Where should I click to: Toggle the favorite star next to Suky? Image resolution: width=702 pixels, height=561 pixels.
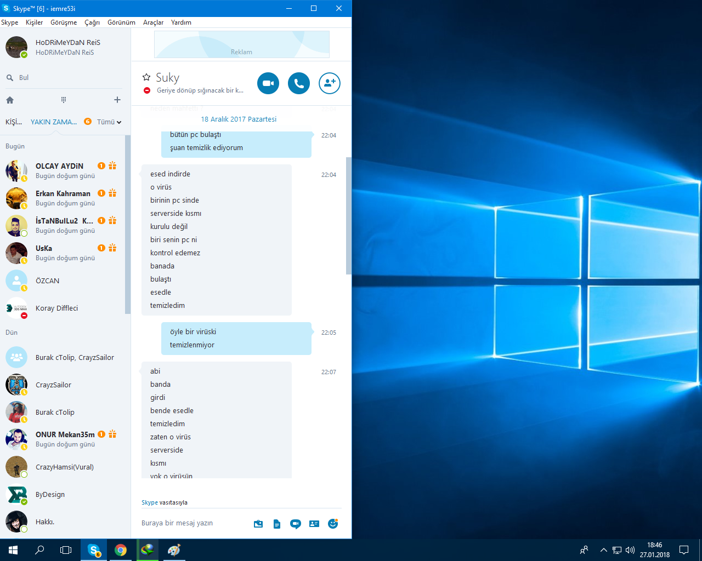coord(146,77)
